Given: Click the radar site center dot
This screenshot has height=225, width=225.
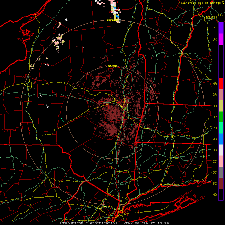Looking at the screenshot, I should [x=112, y=112].
